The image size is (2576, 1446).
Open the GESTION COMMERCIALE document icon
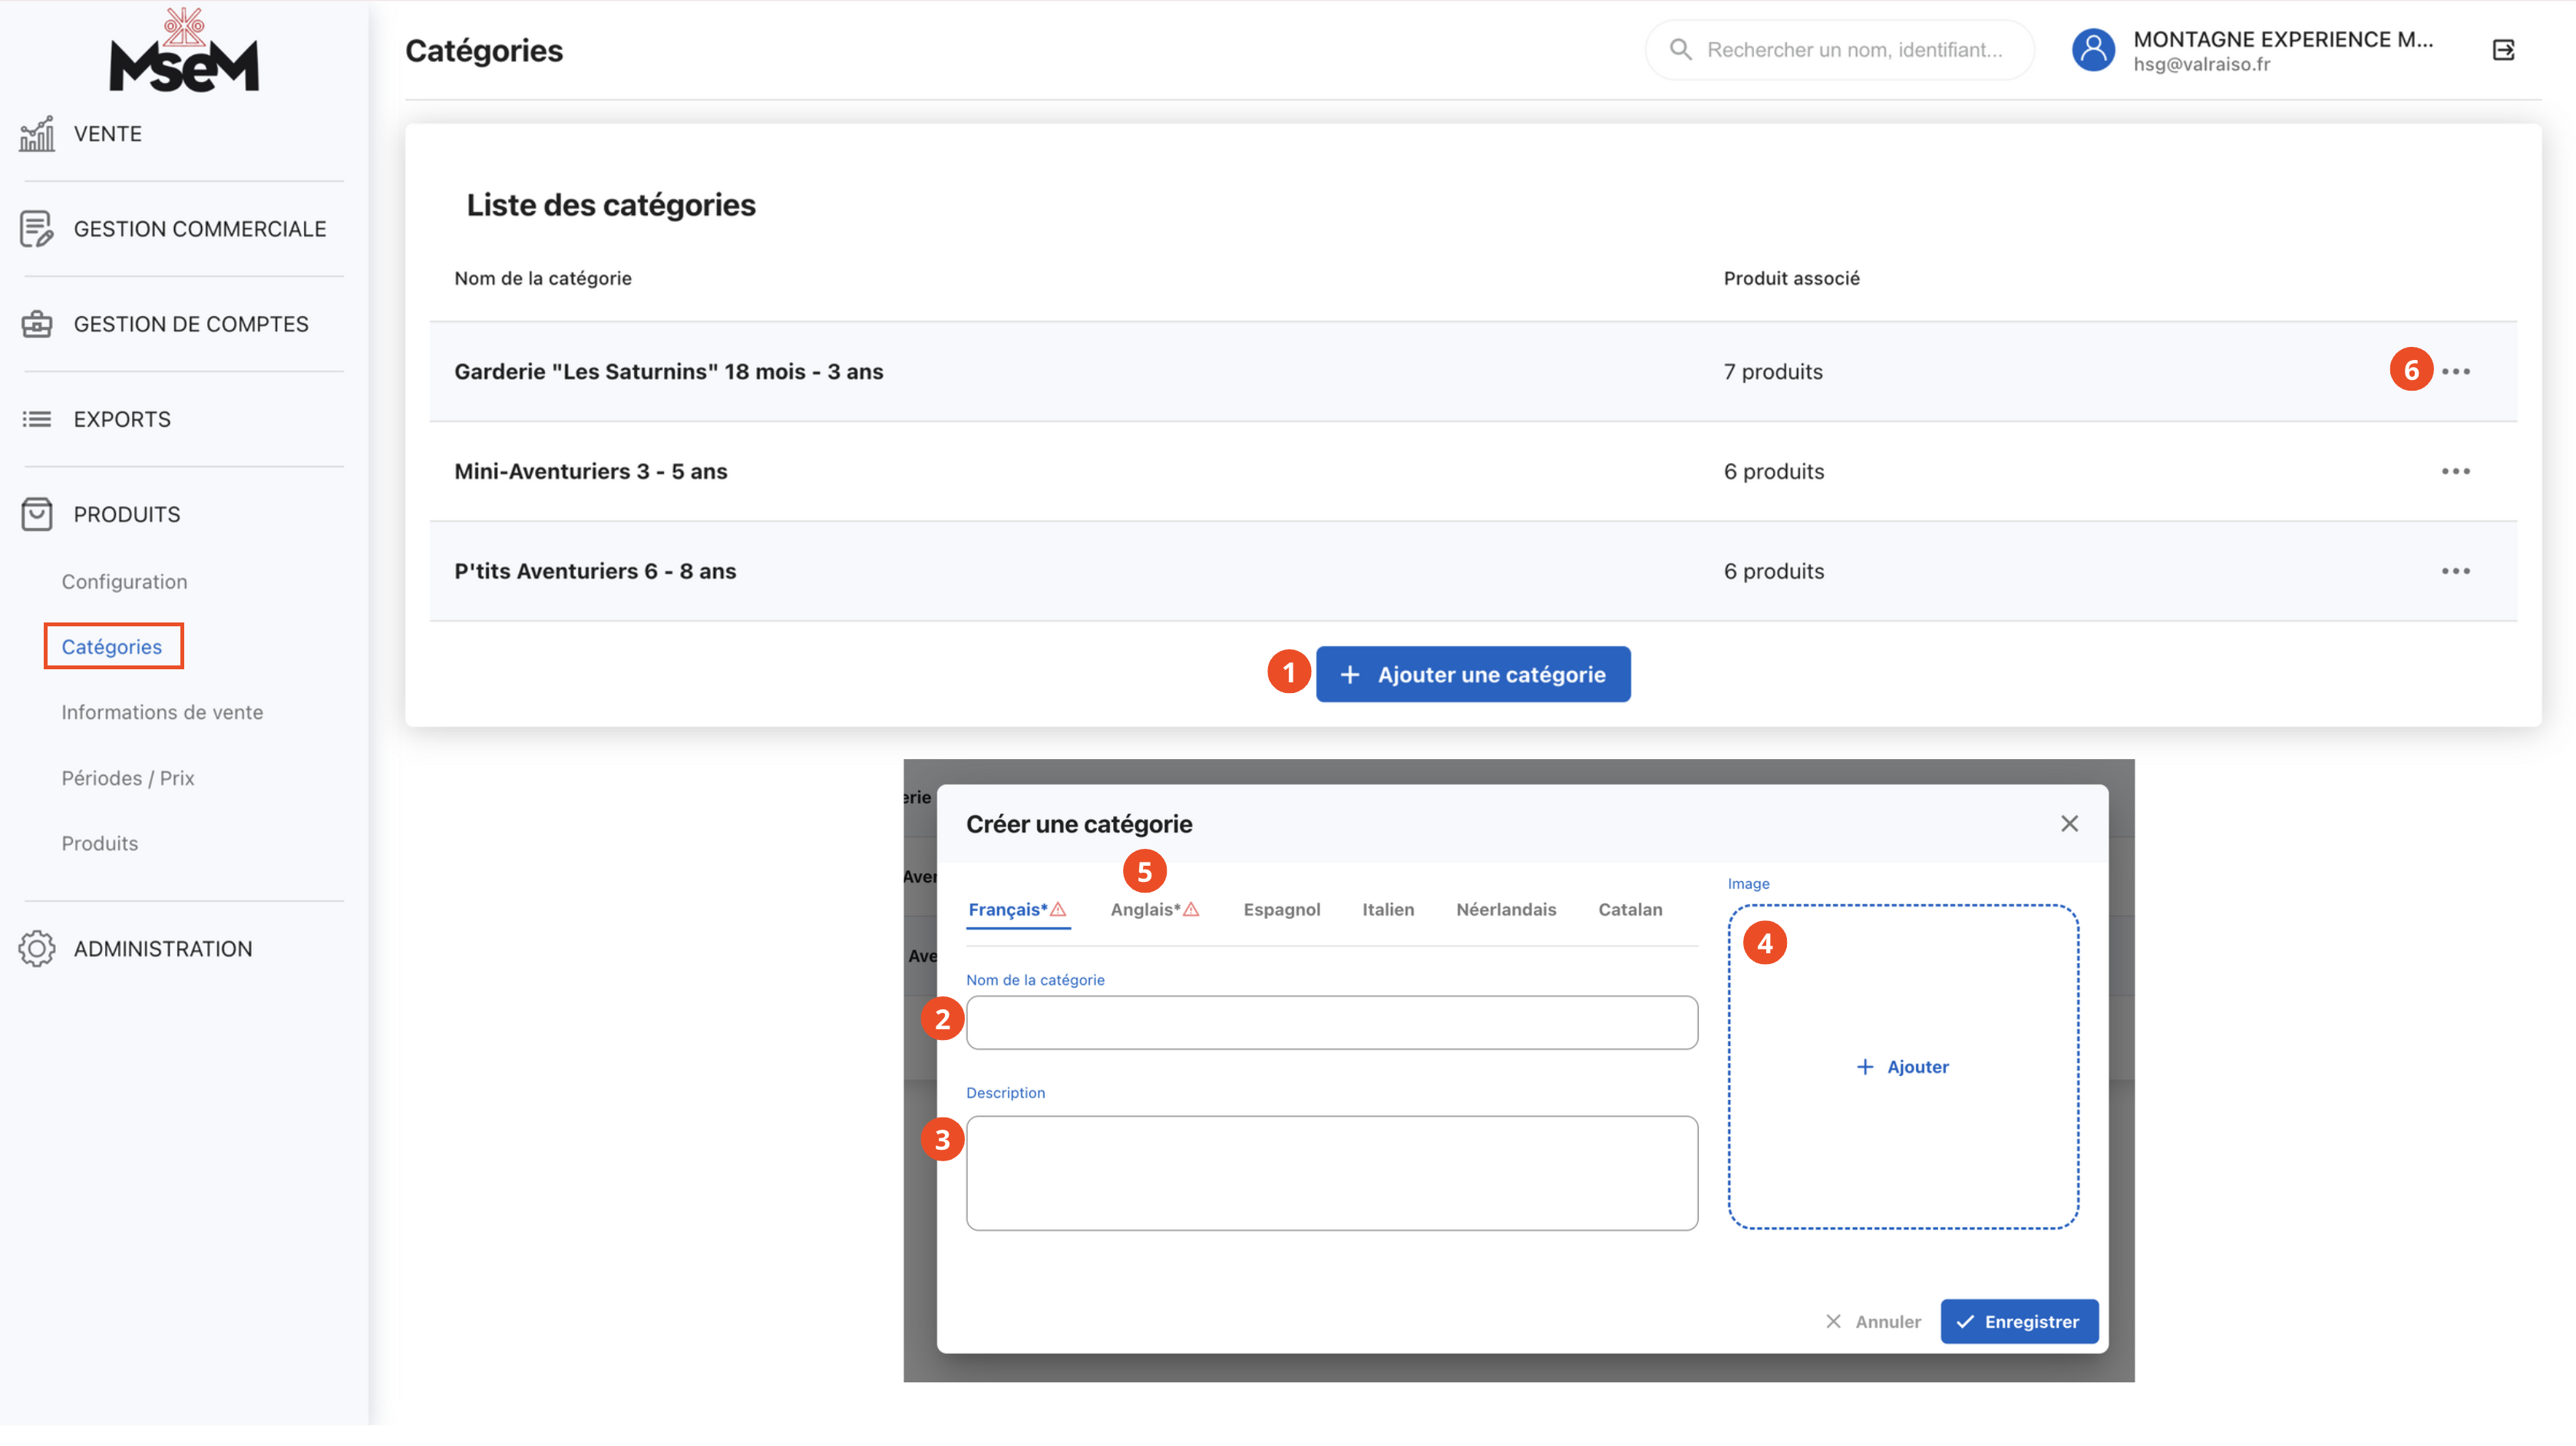[x=37, y=229]
